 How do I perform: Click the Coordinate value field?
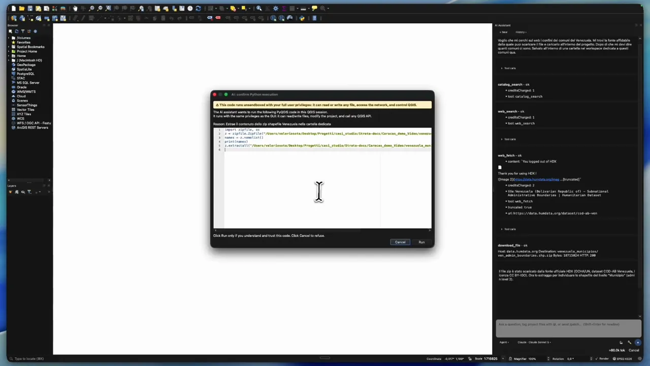(454, 358)
